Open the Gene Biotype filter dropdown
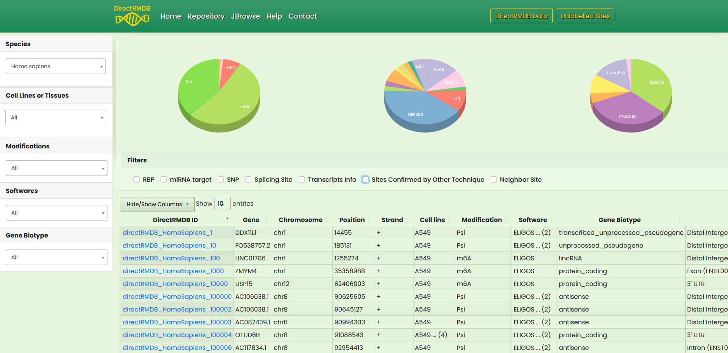Viewport: 728px width, 353px height. [x=57, y=257]
